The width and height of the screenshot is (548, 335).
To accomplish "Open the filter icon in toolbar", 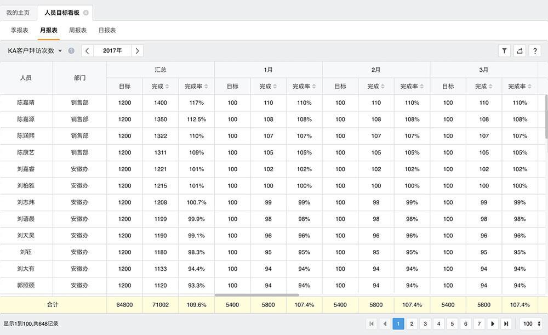I will click(x=504, y=50).
